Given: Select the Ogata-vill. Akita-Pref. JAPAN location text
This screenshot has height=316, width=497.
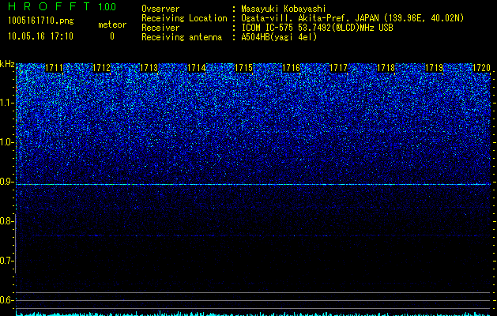Looking at the screenshot, I should point(352,18).
